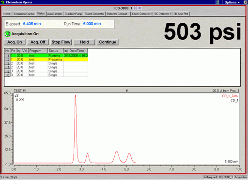
Task: Click the Chromeleon Xpress app icon
Action: pyautogui.click(x=2, y=2)
